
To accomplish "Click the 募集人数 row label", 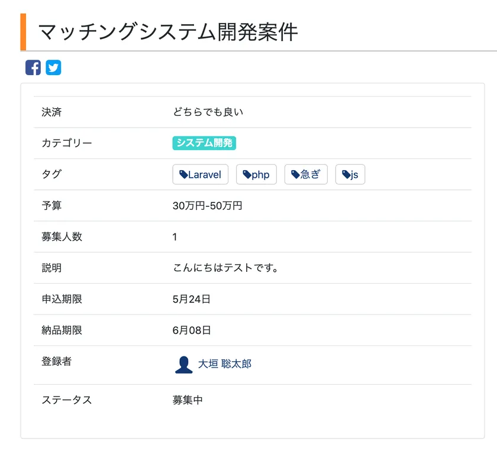I will tap(62, 237).
